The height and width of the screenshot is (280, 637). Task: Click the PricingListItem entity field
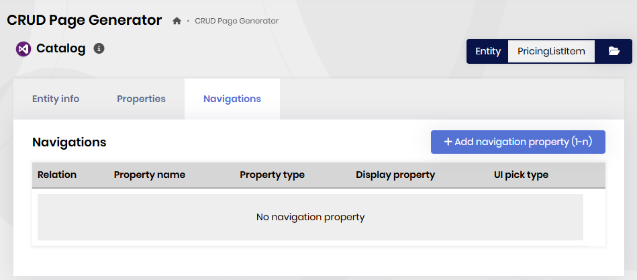coord(551,51)
